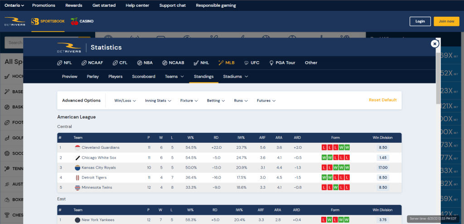Click the BetRivers logo in header
Image resolution: width=464 pixels, height=224 pixels.
pyautogui.click(x=15, y=21)
